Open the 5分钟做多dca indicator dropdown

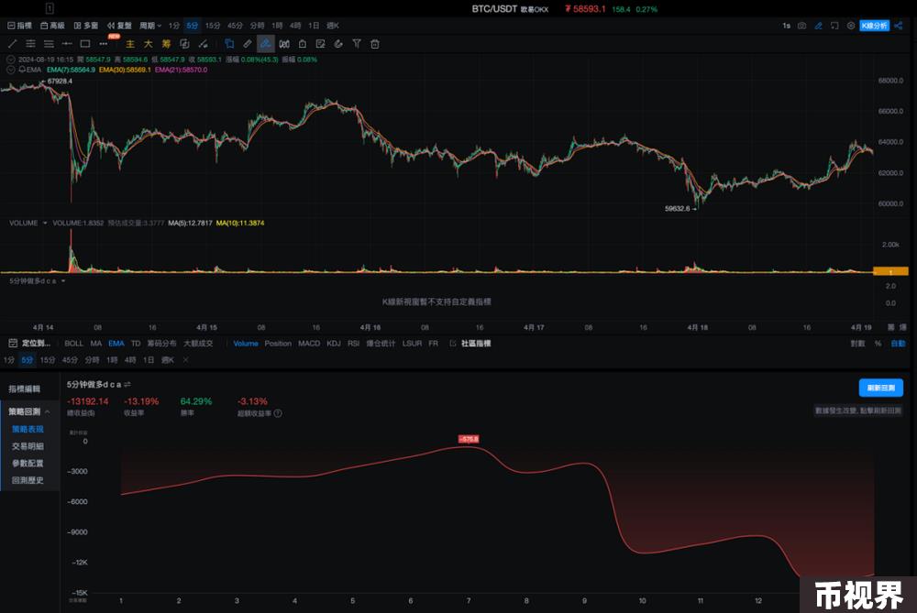[x=62, y=281]
